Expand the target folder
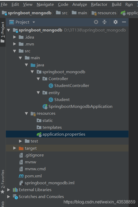The height and width of the screenshot is (207, 138). pyautogui.click(x=15, y=148)
